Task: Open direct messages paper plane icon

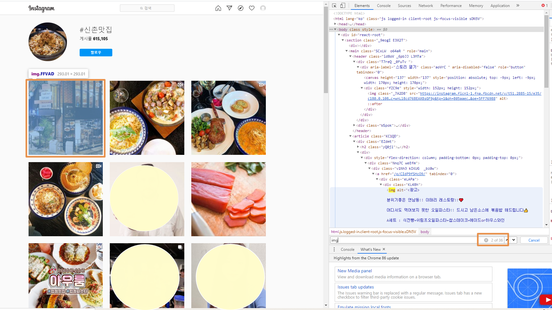Action: tap(229, 8)
